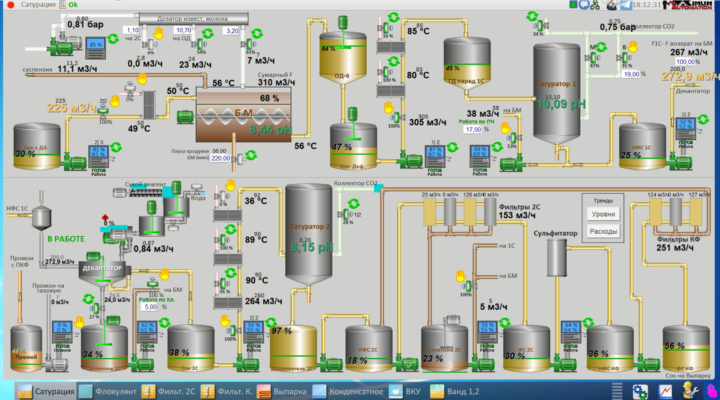Select the ОД-6 tank agitator motor

pyautogui.click(x=343, y=23)
